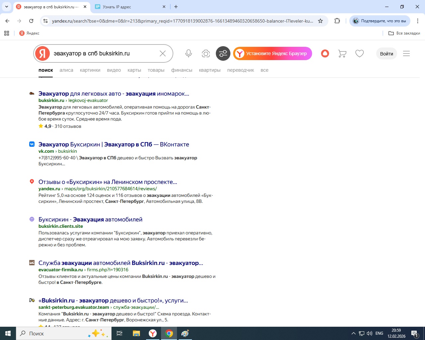Open new tab with plus button
The height and width of the screenshot is (340, 425).
pyautogui.click(x=176, y=7)
